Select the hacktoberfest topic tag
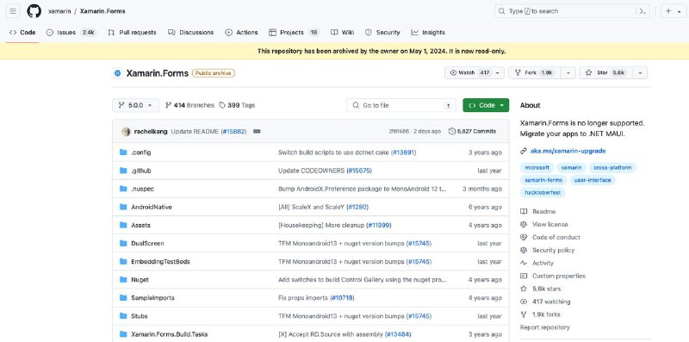 [543, 193]
